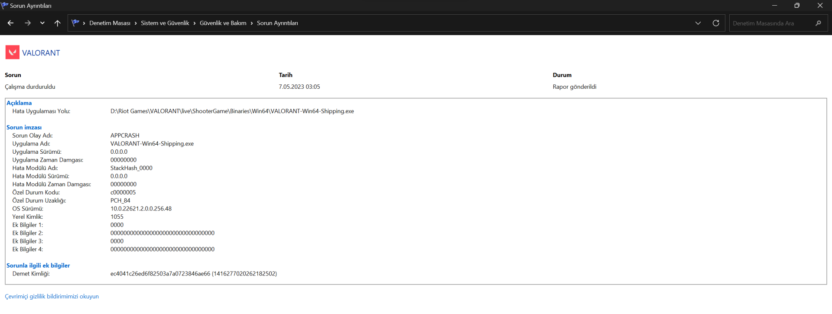
Task: Click the Demet Kimliği label
Action: (31, 274)
